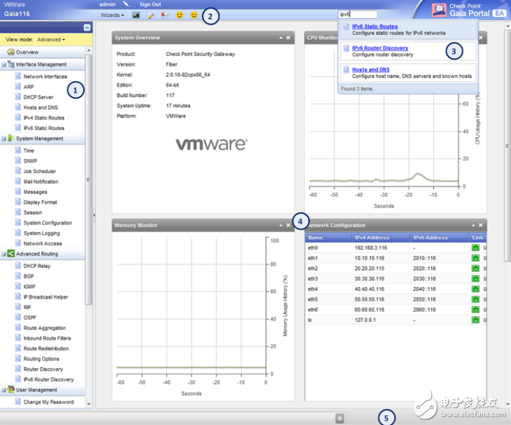The width and height of the screenshot is (511, 425).
Task: Collapse the Advanced Routing tree section
Action: [4, 254]
